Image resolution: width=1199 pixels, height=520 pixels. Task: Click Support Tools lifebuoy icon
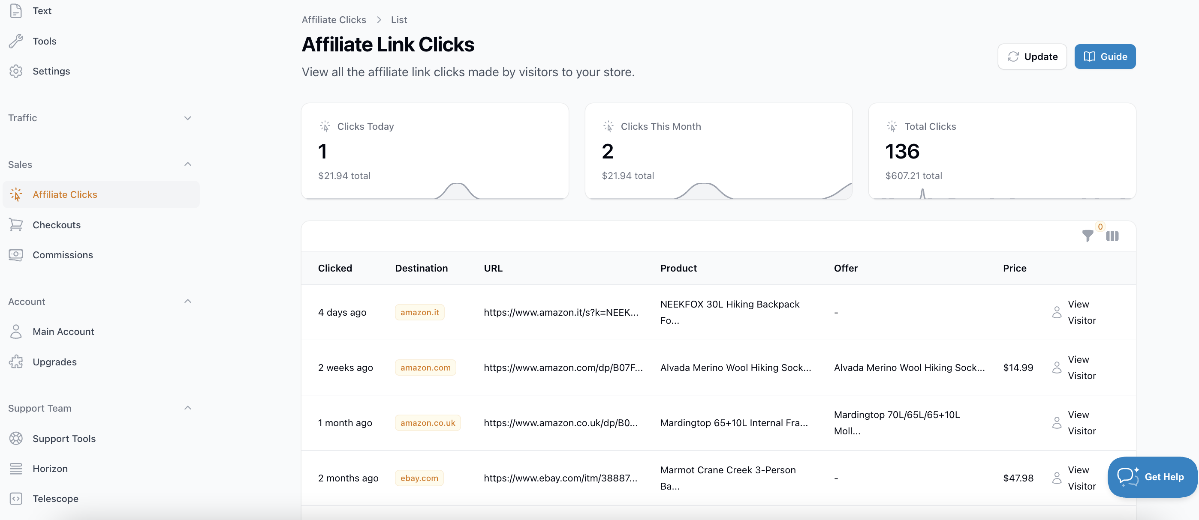tap(16, 438)
